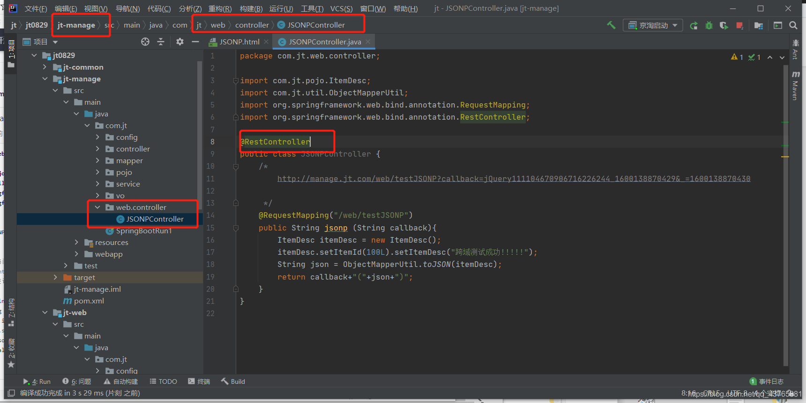This screenshot has height=403, width=806.
Task: Expand the target folder
Action: click(x=55, y=277)
